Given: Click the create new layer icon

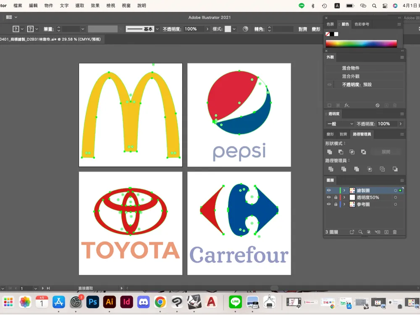Looking at the screenshot, I should [x=386, y=232].
